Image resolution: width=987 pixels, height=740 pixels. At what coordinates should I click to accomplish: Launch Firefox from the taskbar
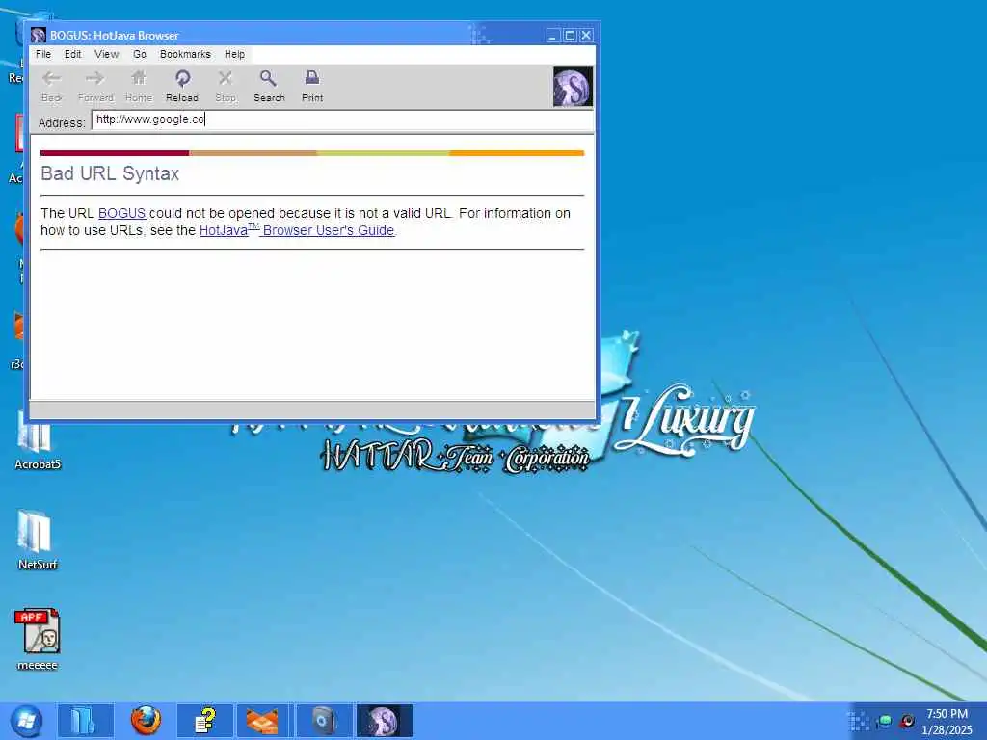pyautogui.click(x=146, y=721)
